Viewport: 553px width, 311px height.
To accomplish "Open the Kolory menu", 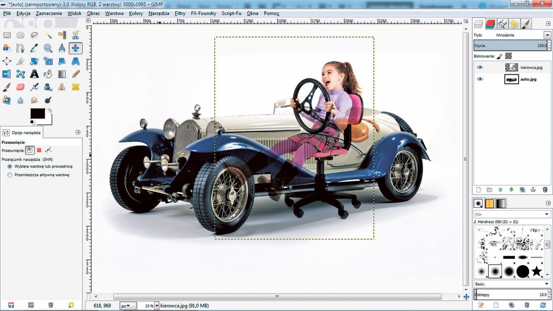I will 136,13.
